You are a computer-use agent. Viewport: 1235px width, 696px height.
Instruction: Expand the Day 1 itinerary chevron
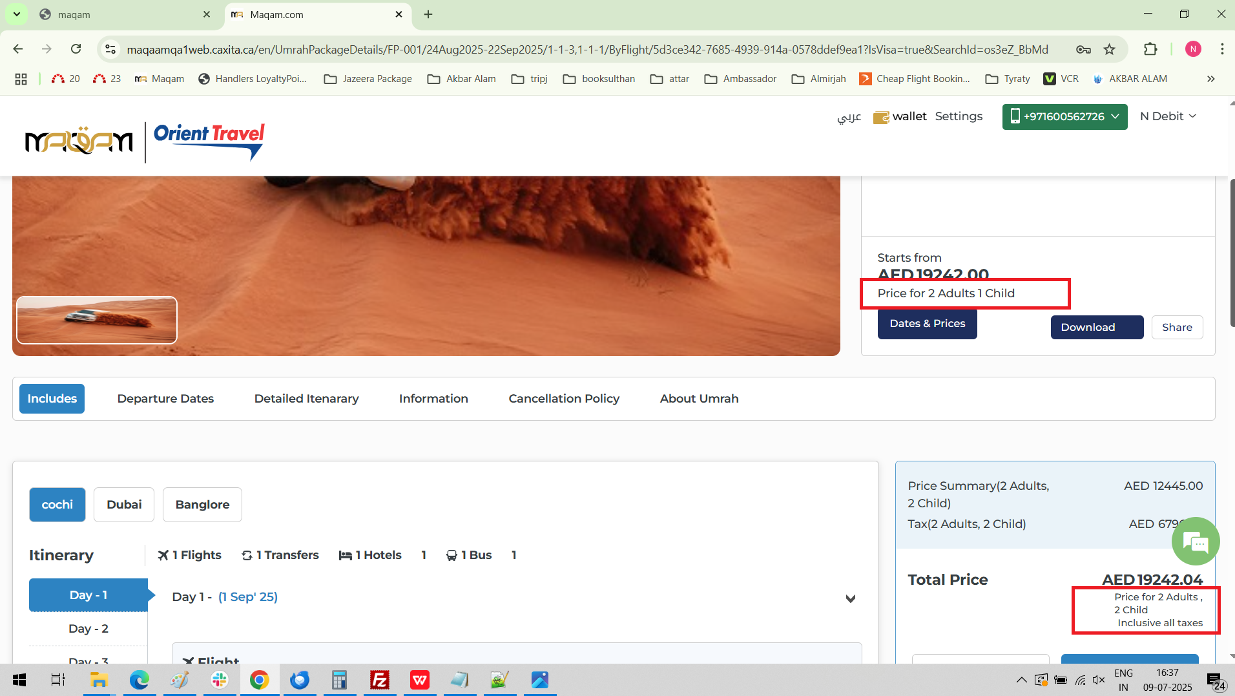[x=850, y=598]
